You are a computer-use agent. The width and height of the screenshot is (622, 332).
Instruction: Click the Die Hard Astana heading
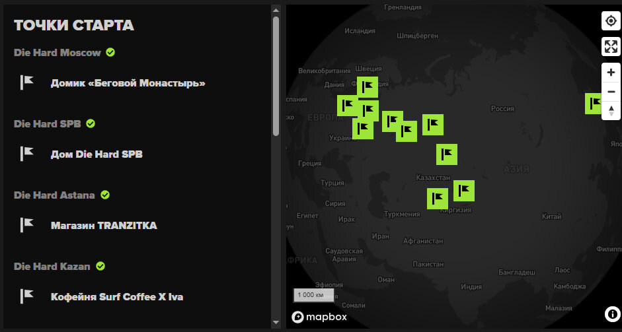click(54, 195)
